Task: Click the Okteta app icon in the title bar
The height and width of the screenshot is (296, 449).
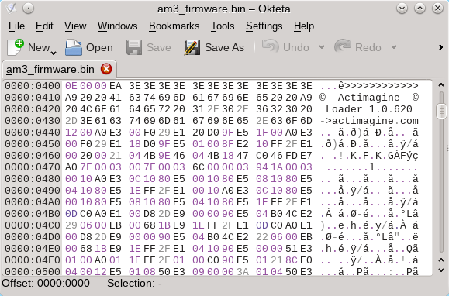Action: tap(11, 9)
